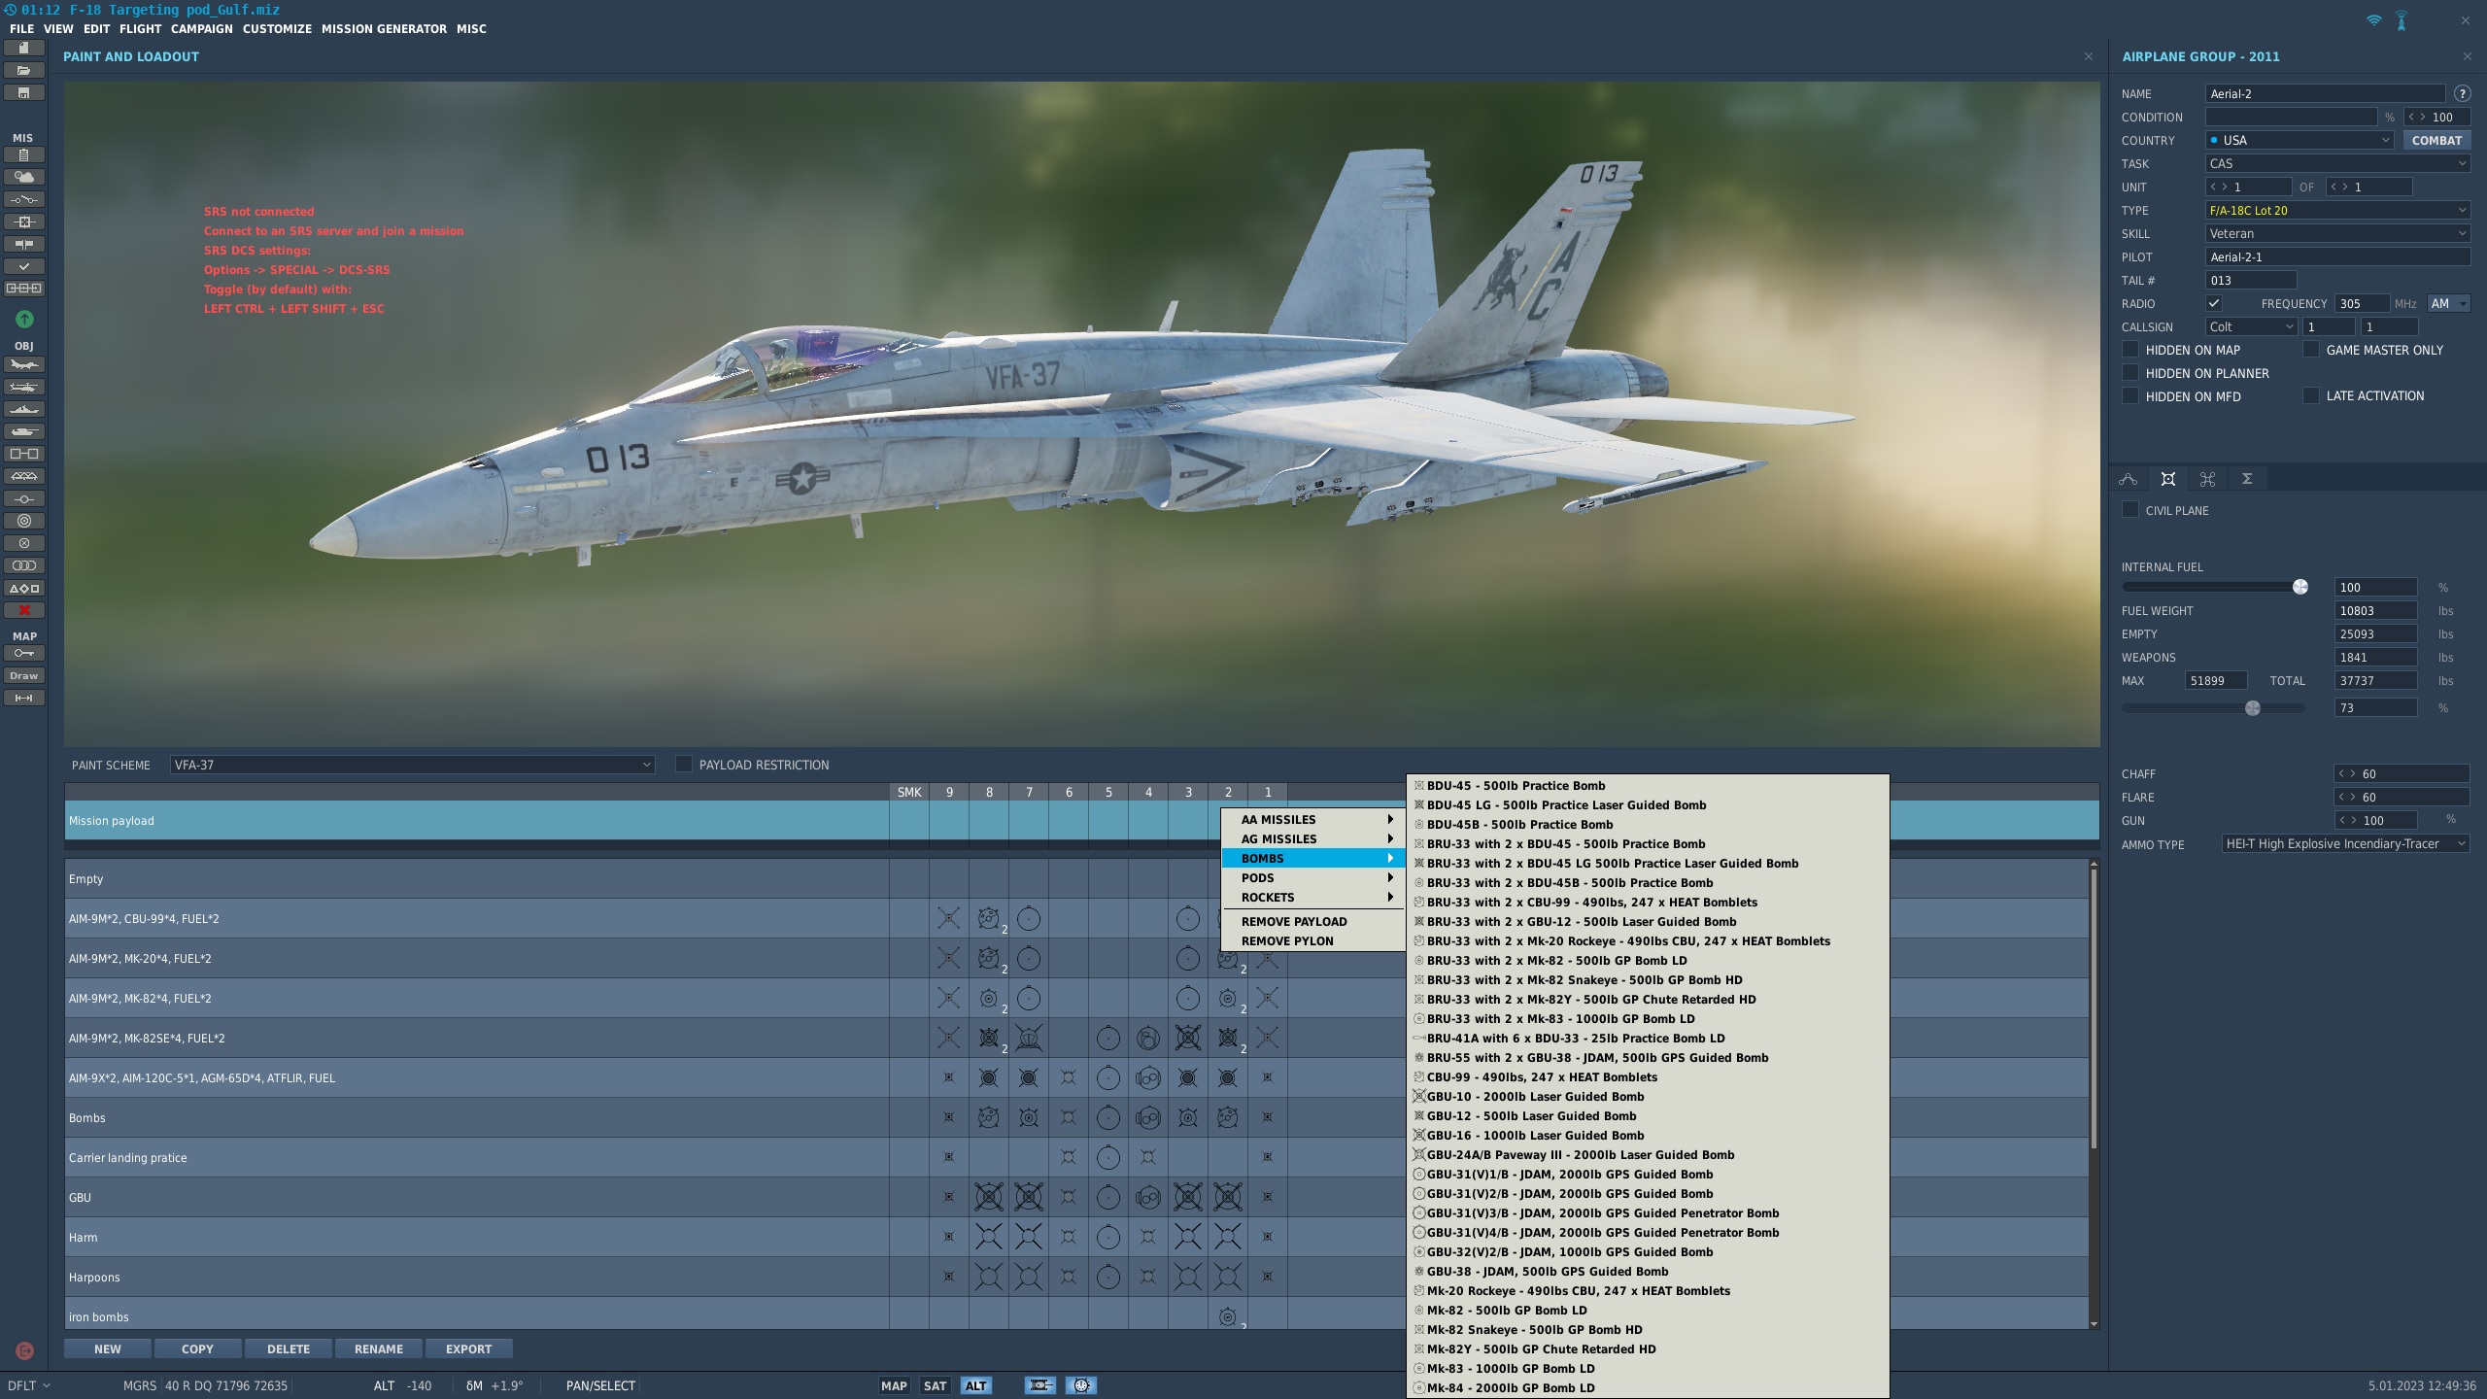The width and height of the screenshot is (2487, 1399).
Task: Open the Route waypoints tab
Action: 2129,479
